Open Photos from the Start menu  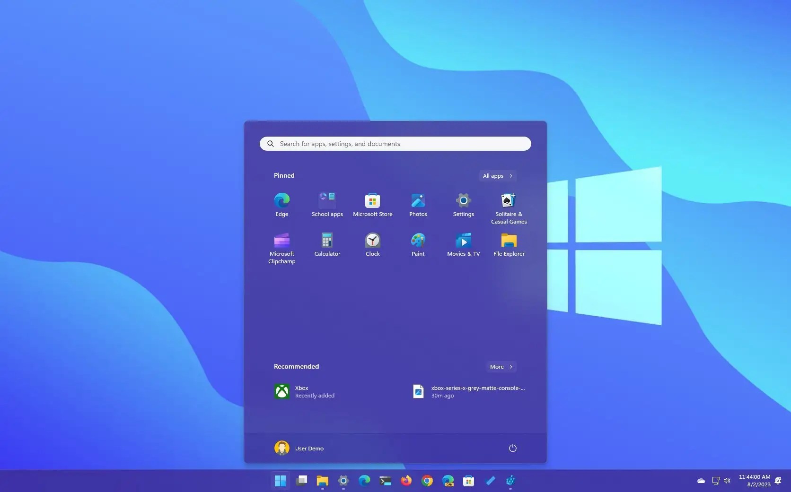click(x=418, y=205)
